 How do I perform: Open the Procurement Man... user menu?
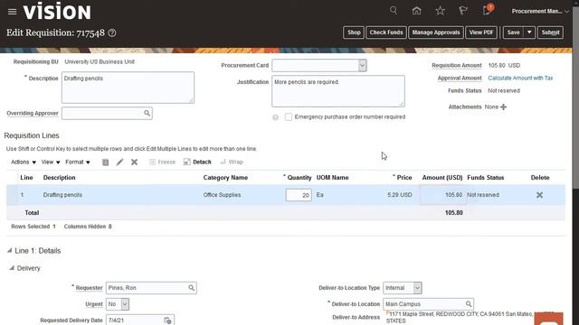click(x=540, y=12)
